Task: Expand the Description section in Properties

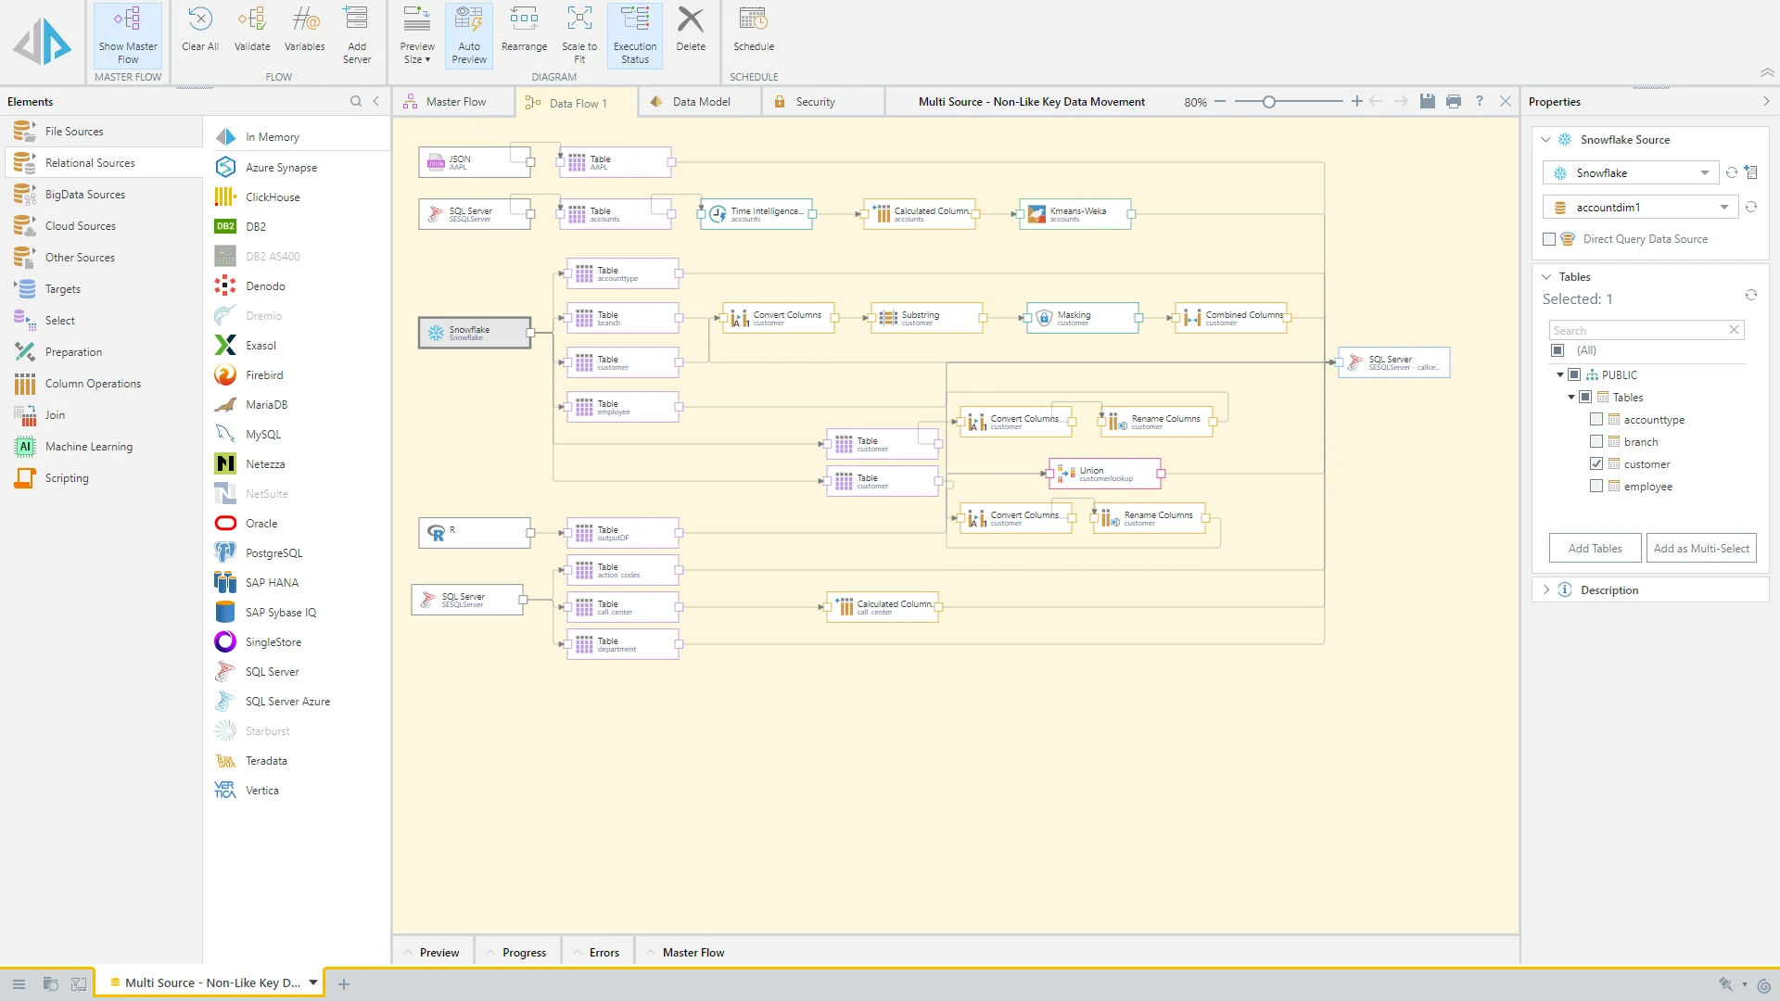Action: 1546,589
